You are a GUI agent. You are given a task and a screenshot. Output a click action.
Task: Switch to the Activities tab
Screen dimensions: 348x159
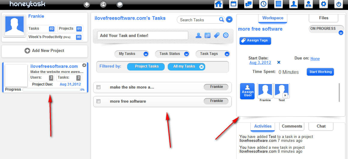(263, 126)
